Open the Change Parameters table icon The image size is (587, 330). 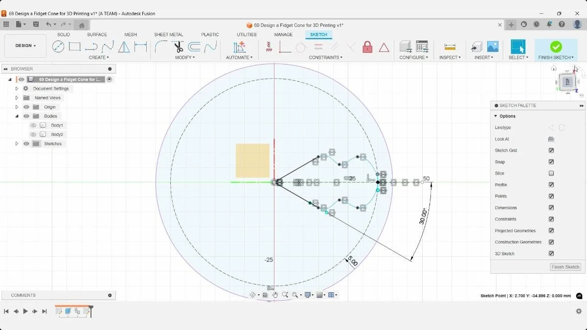(x=422, y=46)
